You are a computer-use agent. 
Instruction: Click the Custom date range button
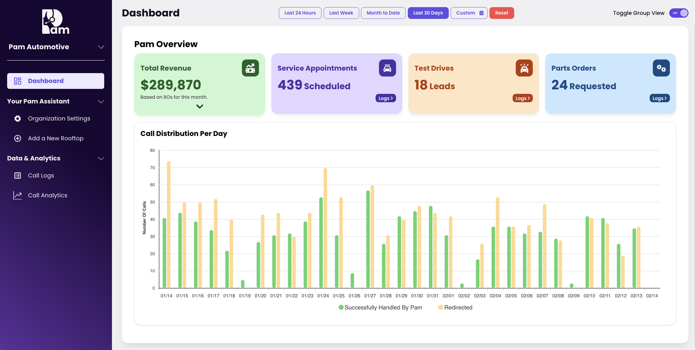pyautogui.click(x=469, y=12)
